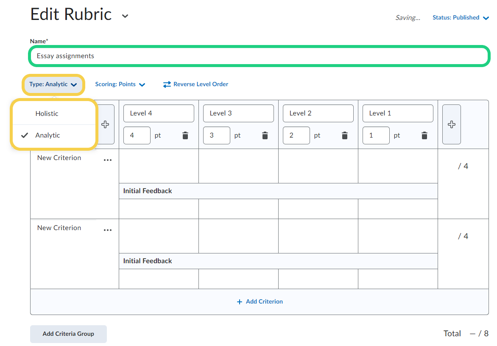Select Holistic rubric type
The height and width of the screenshot is (346, 497).
[47, 114]
